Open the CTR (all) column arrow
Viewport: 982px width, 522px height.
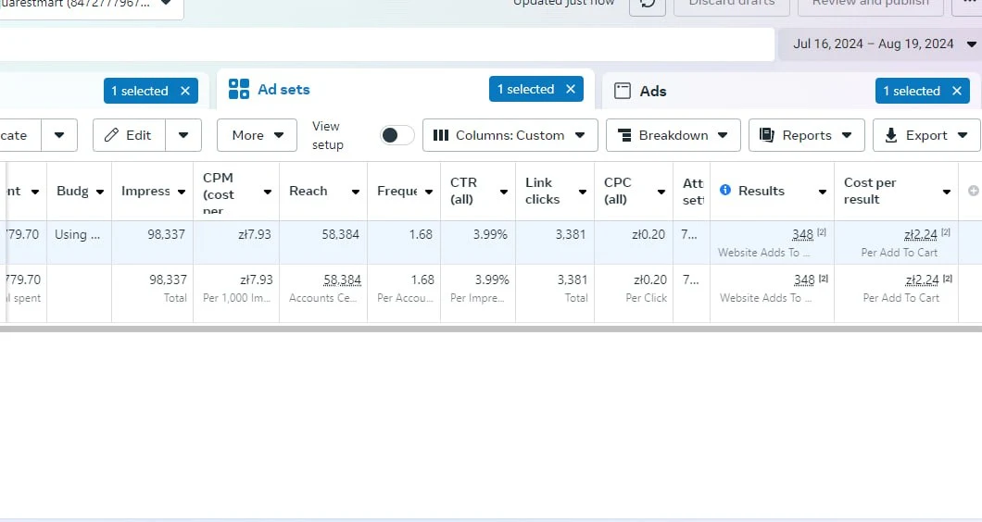point(504,192)
